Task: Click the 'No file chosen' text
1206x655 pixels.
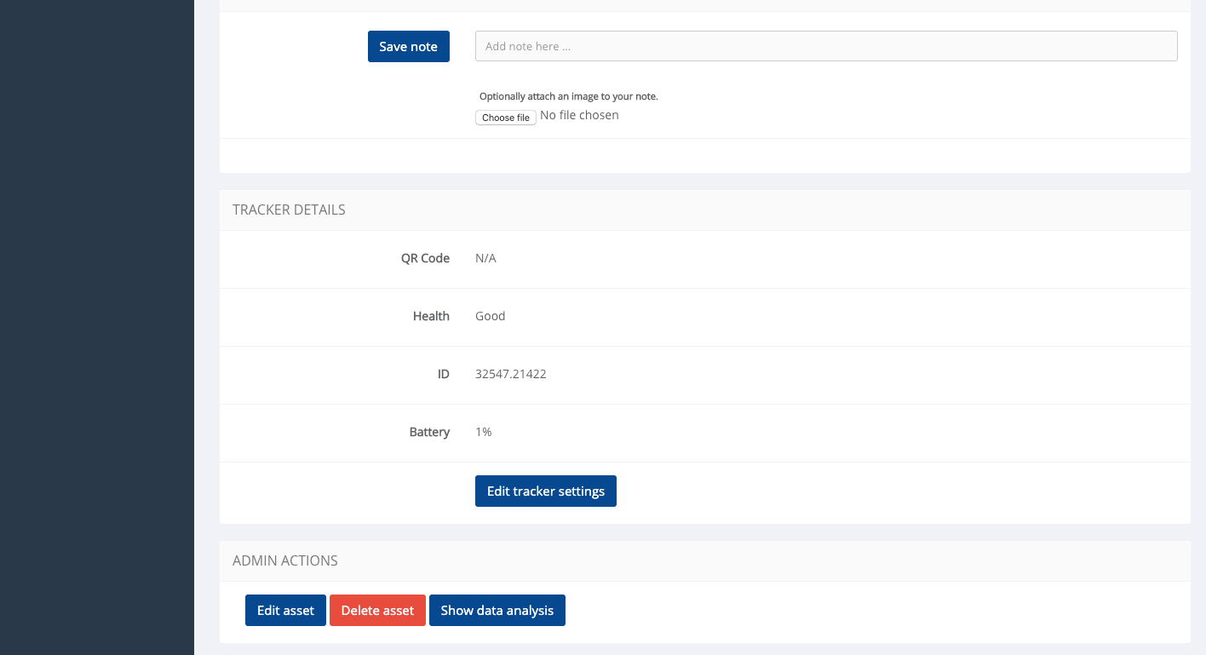Action: (x=579, y=115)
